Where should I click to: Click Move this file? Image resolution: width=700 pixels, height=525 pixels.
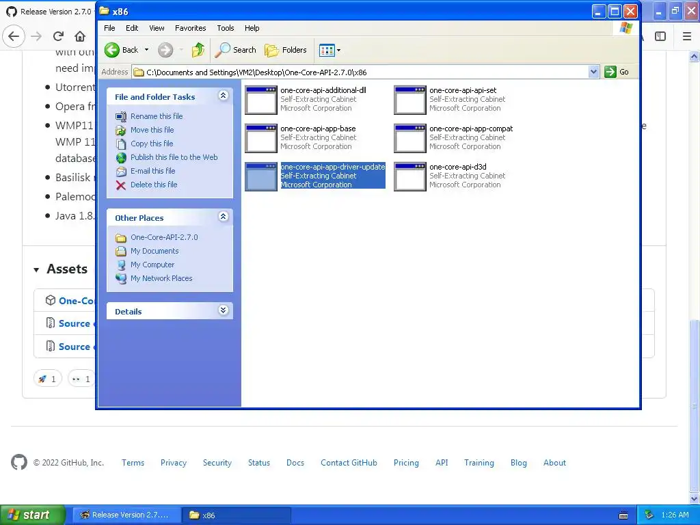point(152,130)
